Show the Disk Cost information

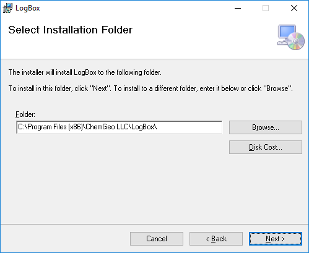click(x=266, y=147)
